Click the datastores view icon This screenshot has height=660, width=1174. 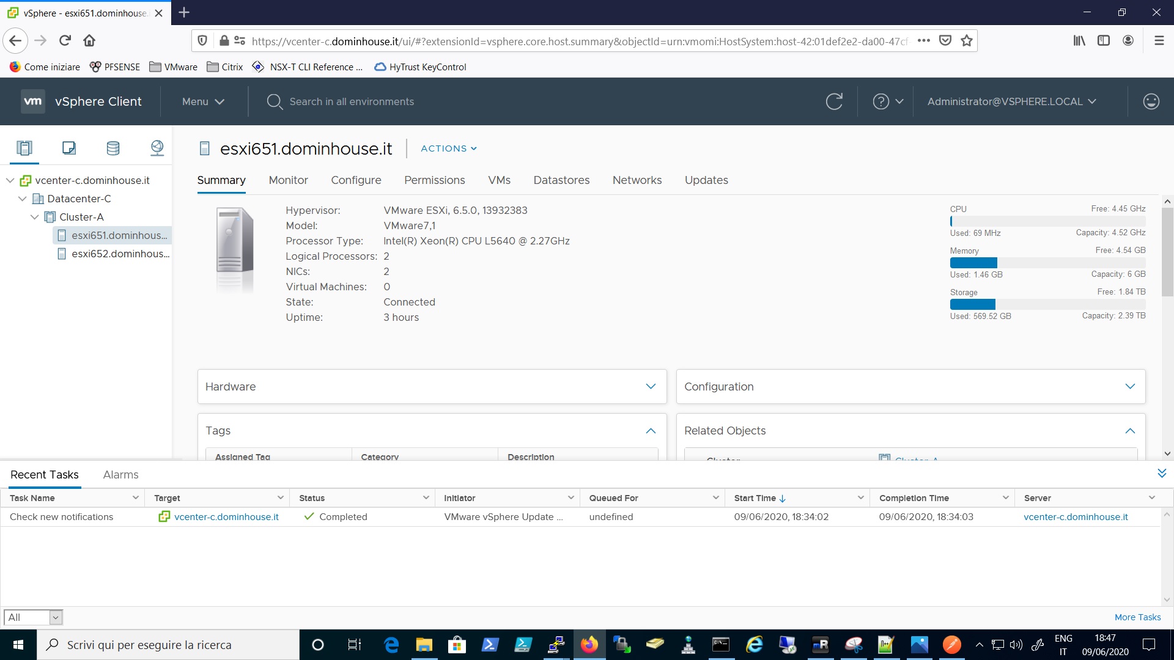tap(112, 148)
